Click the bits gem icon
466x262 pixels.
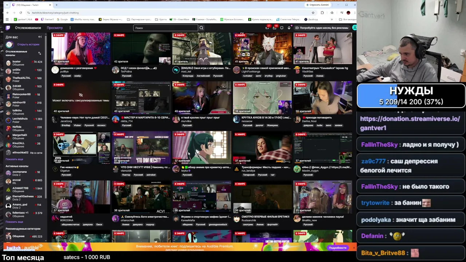pos(289,28)
